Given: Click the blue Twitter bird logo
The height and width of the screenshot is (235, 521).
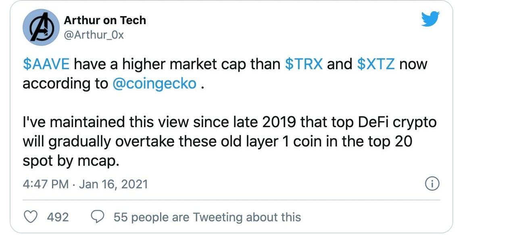Looking at the screenshot, I should (x=430, y=19).
